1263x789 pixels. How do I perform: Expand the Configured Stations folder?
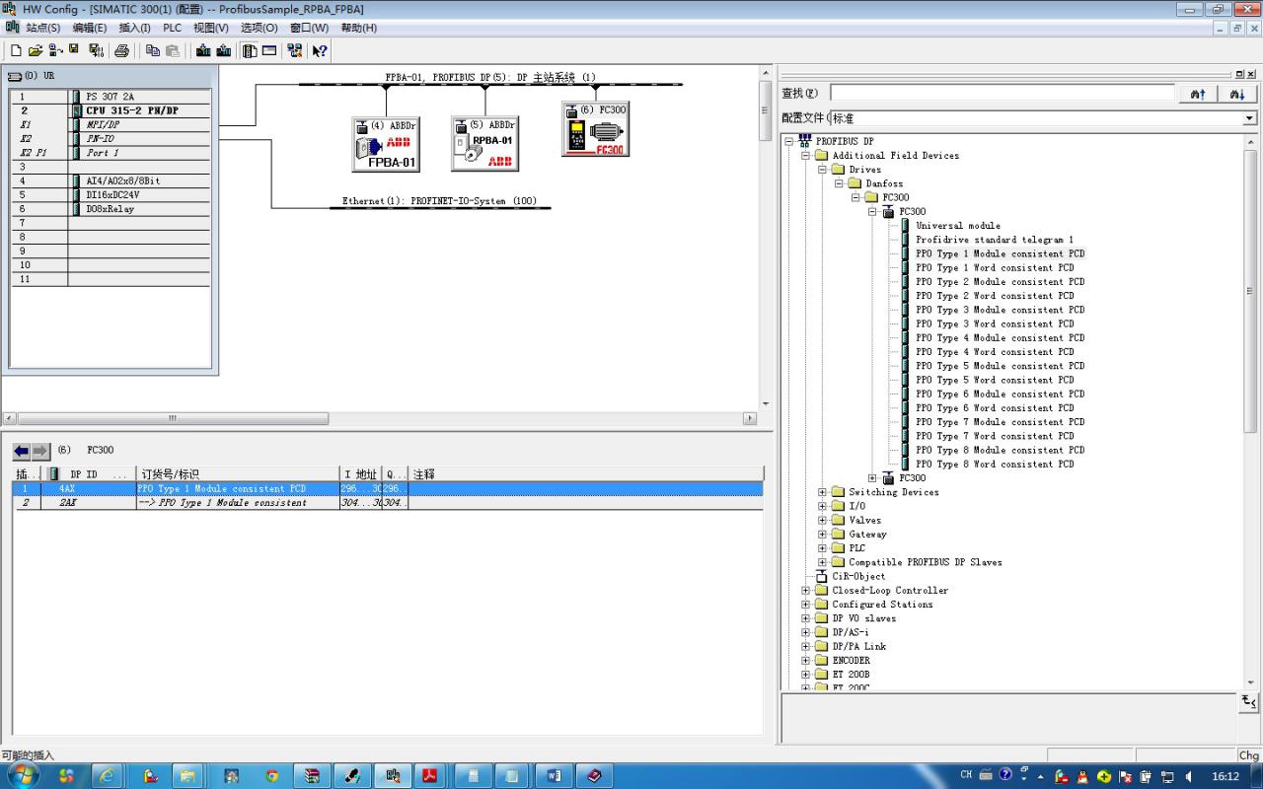[806, 605]
